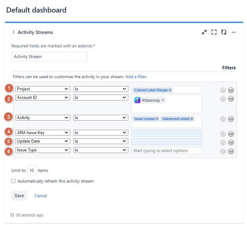Refresh the Activity Streams gadget
Image resolution: width=247 pixels, height=225 pixels.
coord(223,32)
